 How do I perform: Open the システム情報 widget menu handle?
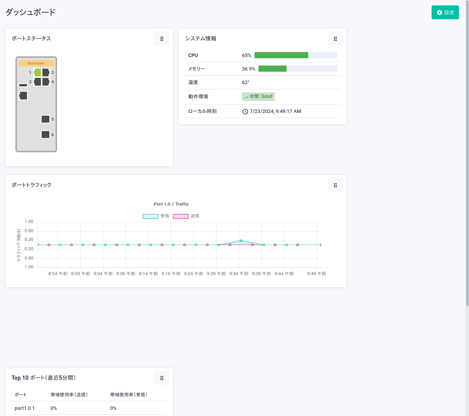[x=335, y=39]
